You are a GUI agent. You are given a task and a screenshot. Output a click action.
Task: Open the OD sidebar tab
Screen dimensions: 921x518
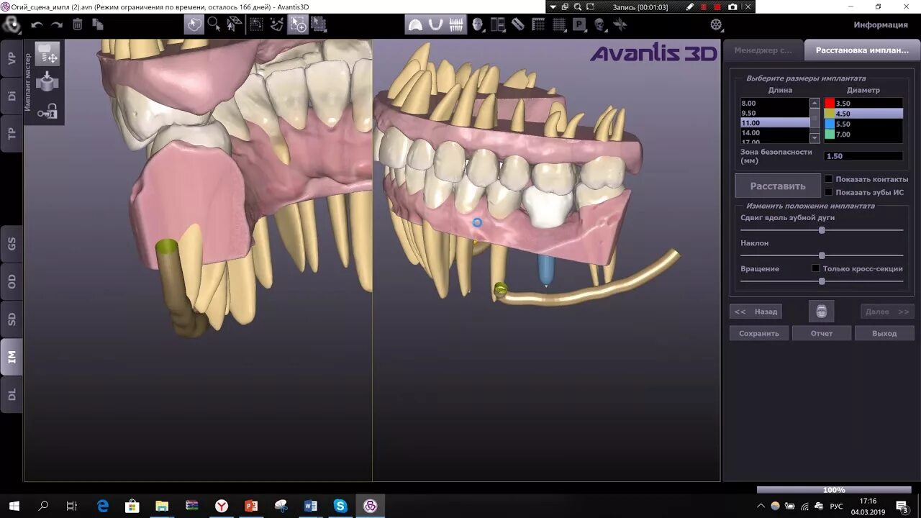12,281
